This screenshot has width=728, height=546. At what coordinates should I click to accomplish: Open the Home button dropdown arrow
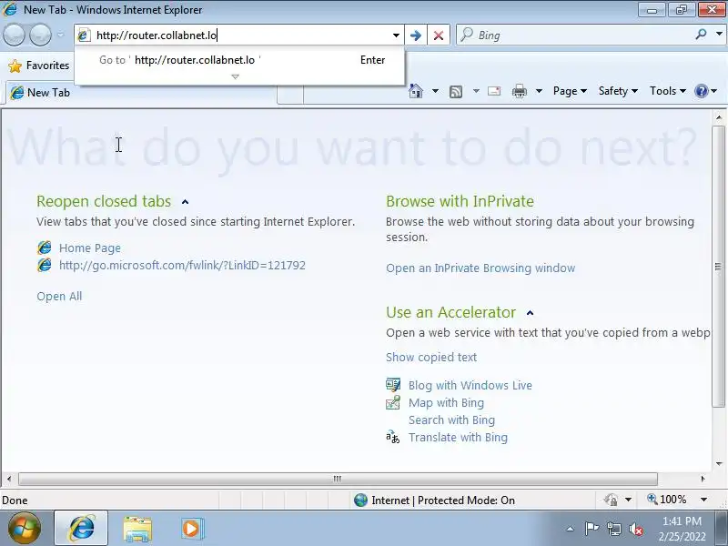(435, 91)
